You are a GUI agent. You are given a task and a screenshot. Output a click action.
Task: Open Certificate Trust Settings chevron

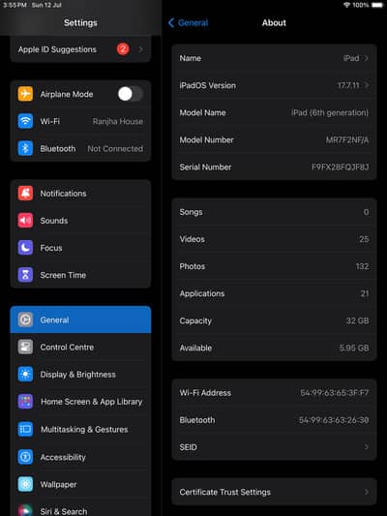coord(367,492)
